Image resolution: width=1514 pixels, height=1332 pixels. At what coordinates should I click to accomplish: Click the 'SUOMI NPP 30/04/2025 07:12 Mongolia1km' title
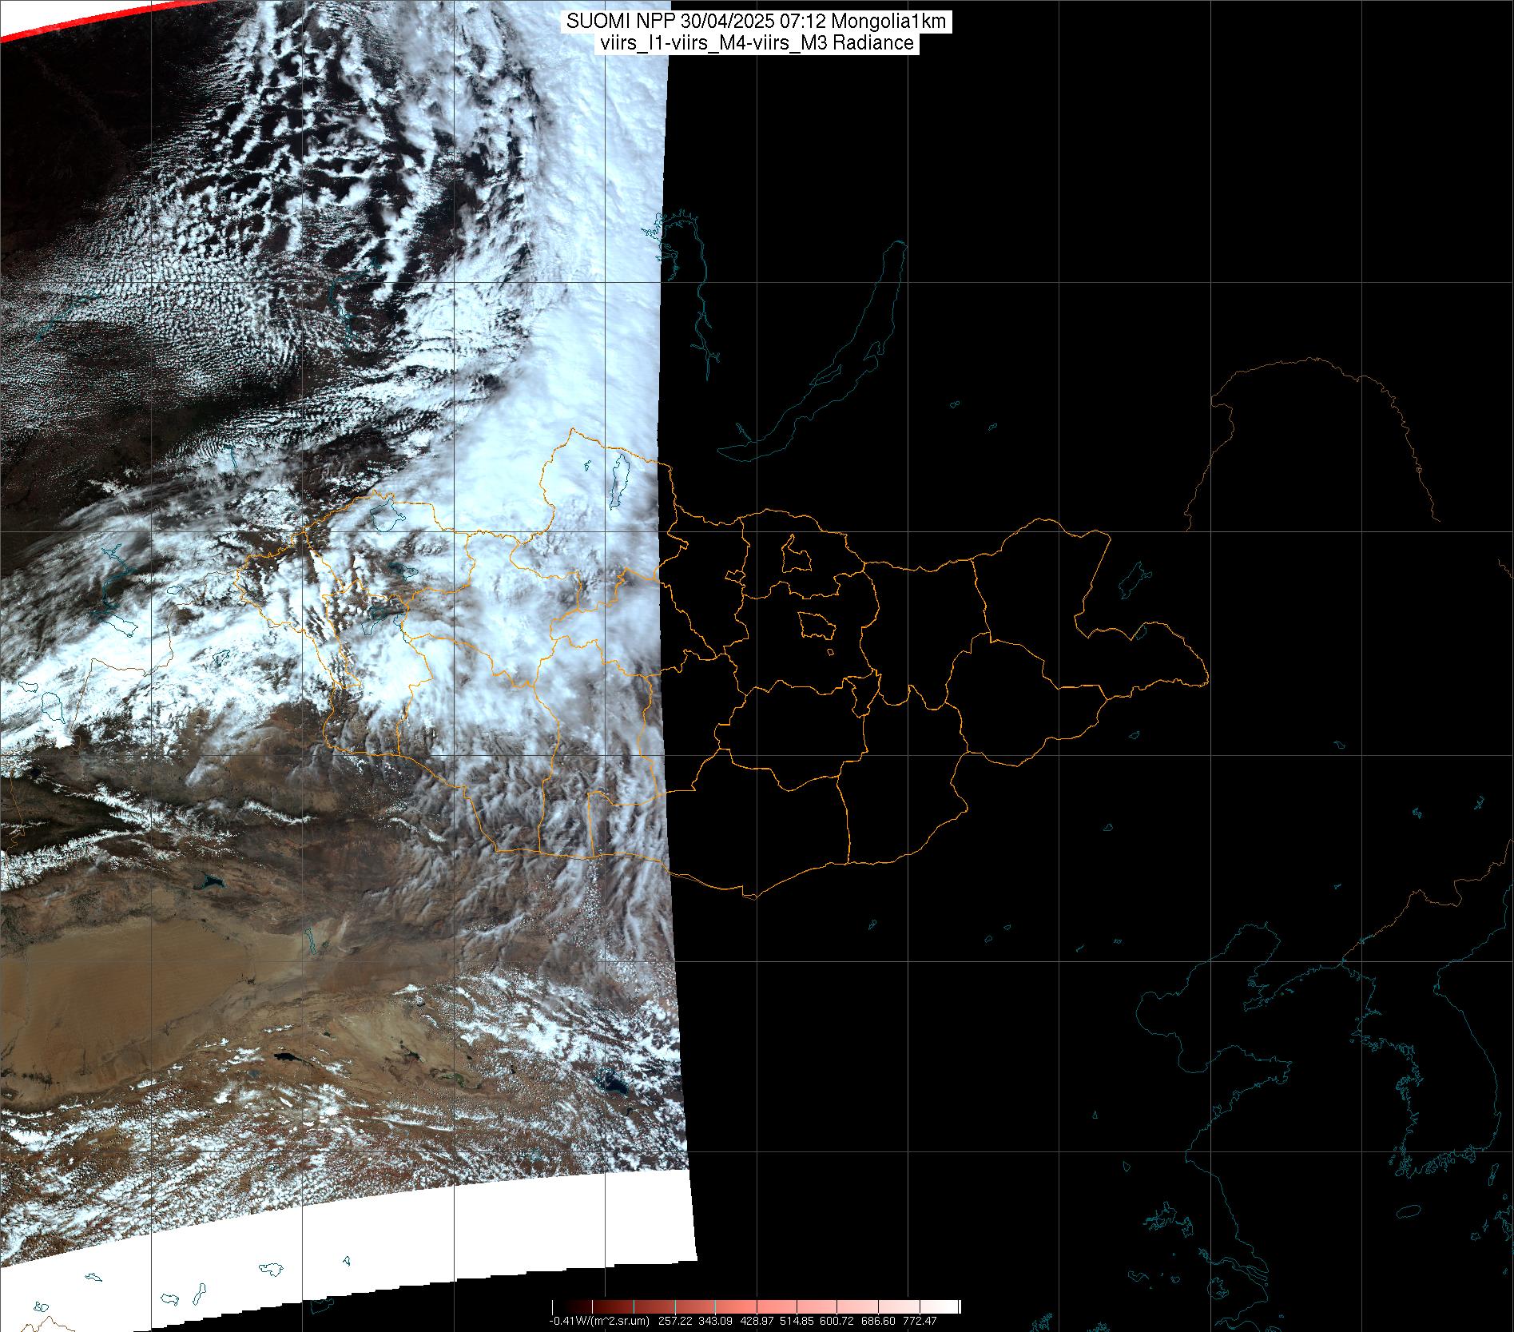coord(757,22)
